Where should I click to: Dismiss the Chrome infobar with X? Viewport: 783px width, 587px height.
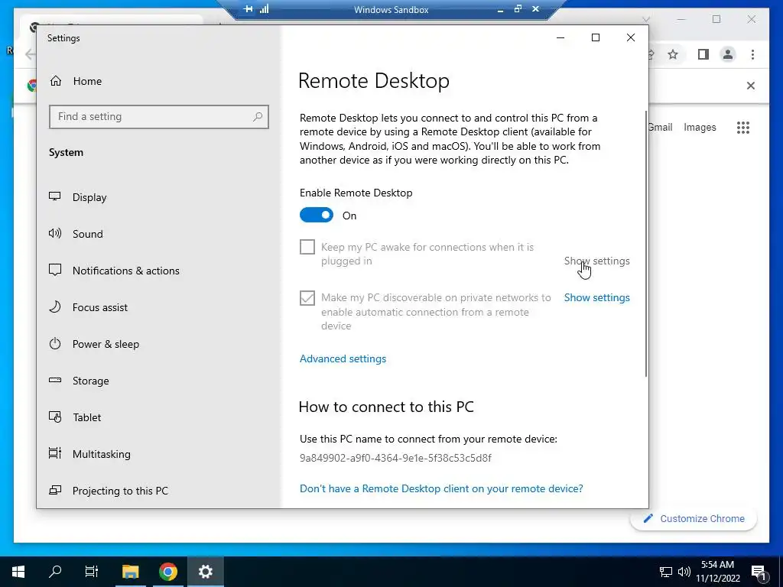(x=751, y=86)
